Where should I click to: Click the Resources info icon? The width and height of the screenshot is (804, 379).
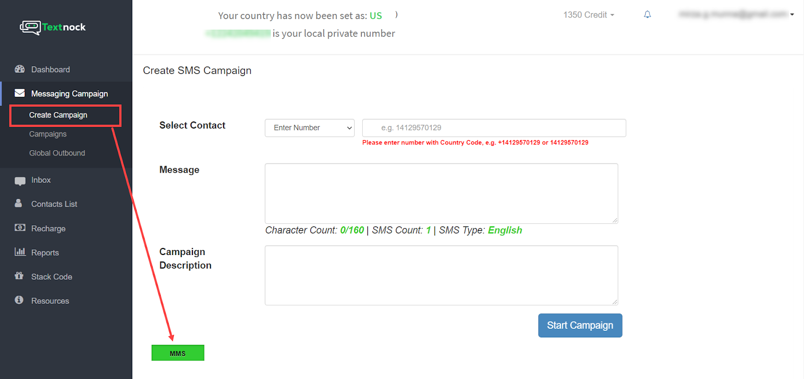[19, 300]
